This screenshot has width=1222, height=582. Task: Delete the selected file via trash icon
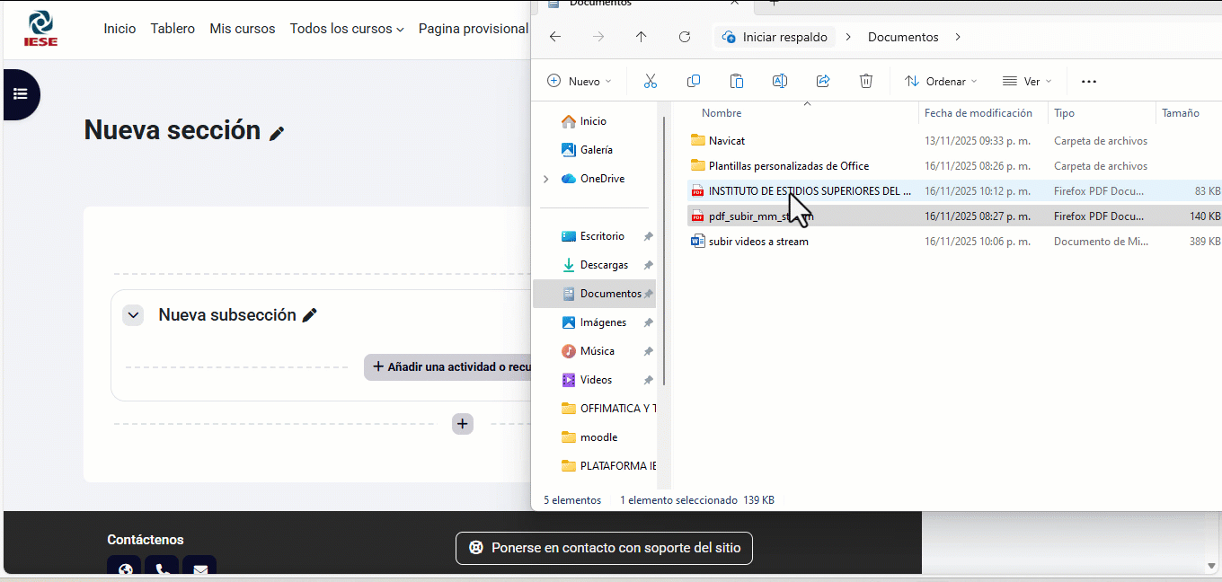point(866,81)
